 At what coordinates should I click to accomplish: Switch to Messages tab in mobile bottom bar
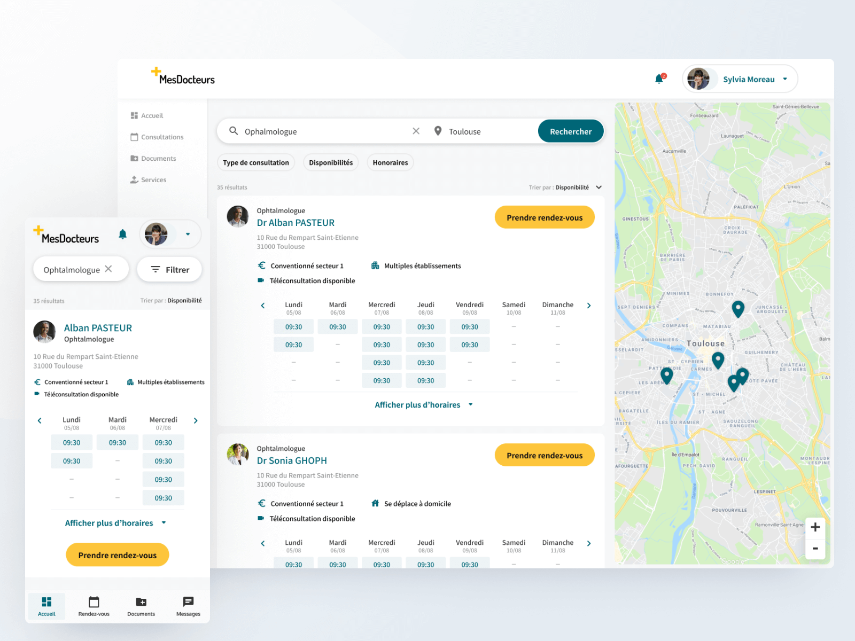point(188,606)
